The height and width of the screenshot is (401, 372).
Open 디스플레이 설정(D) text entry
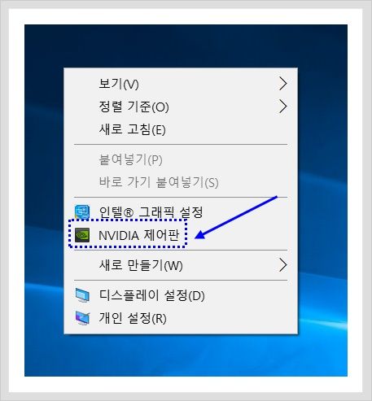[x=151, y=295]
